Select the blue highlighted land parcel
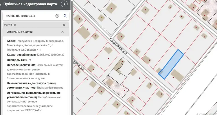 tap(171, 64)
